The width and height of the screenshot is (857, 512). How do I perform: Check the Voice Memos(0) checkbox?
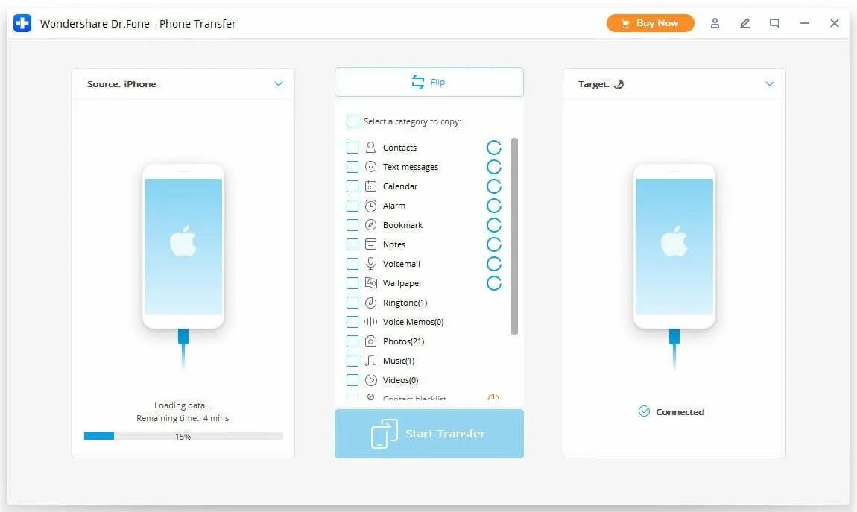pos(352,322)
